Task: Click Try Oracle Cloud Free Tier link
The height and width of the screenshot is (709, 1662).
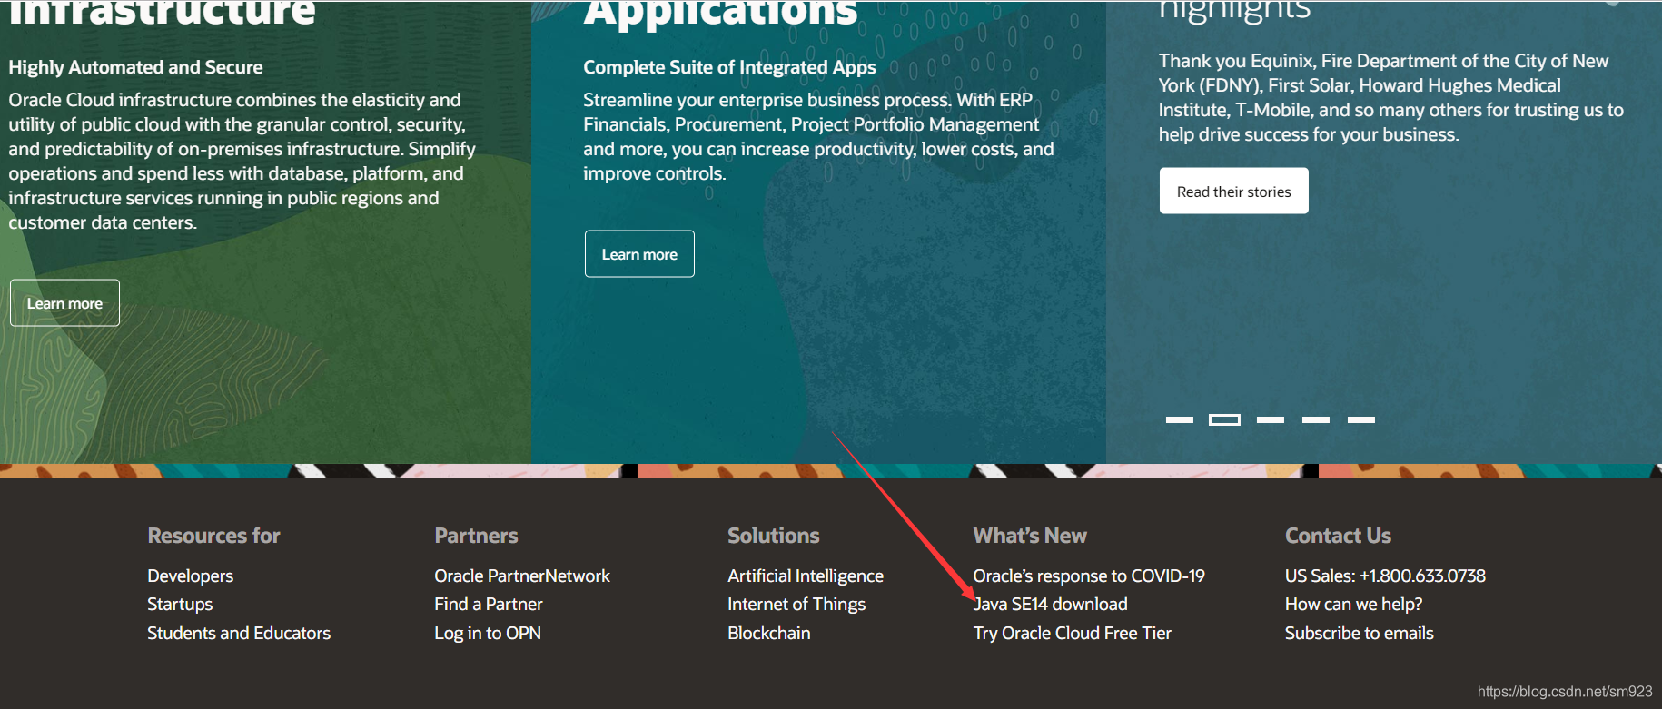Action: 1073,633
